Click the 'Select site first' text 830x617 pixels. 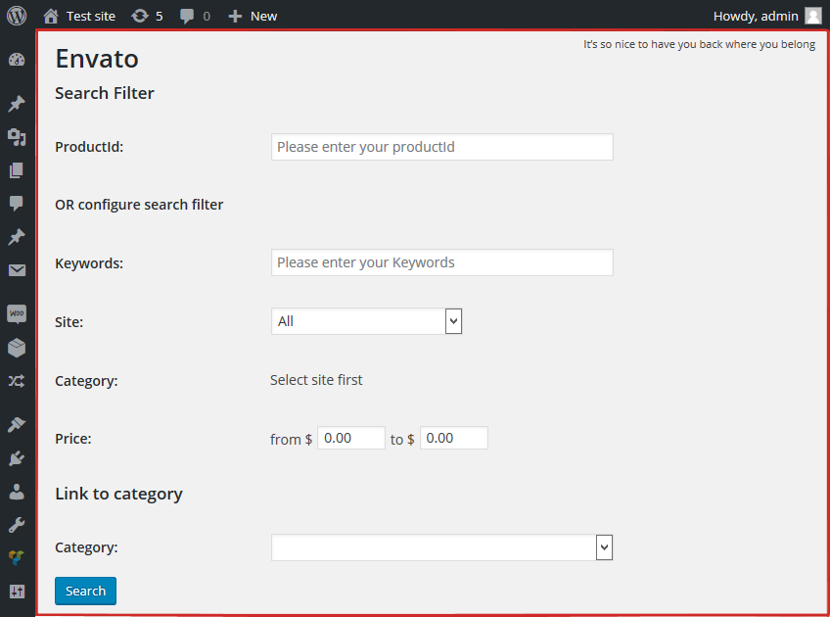coord(316,380)
